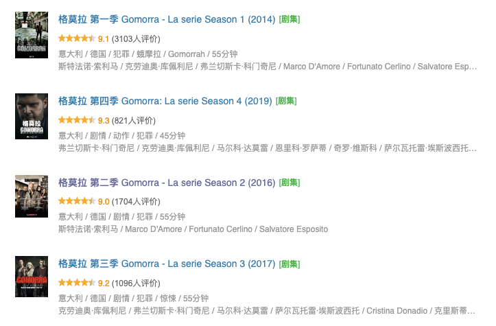
Task: Click the 剧集 tag beside Season 4
Action: (286, 101)
